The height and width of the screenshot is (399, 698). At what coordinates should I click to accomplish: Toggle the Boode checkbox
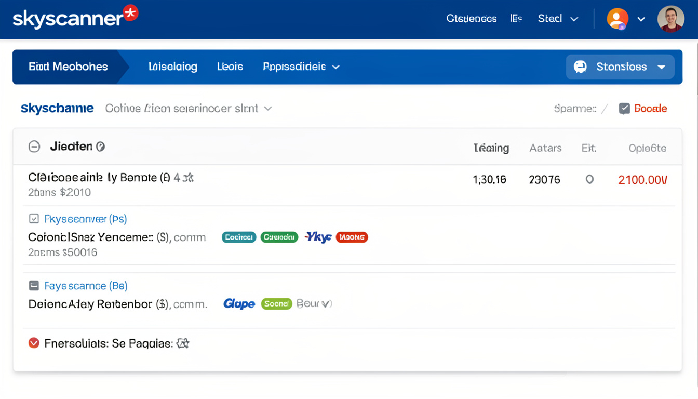[624, 109]
